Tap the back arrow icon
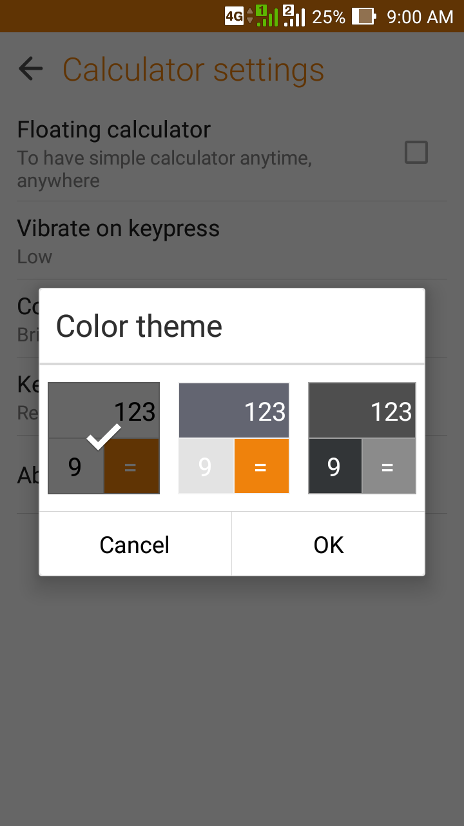464x826 pixels. click(x=30, y=68)
